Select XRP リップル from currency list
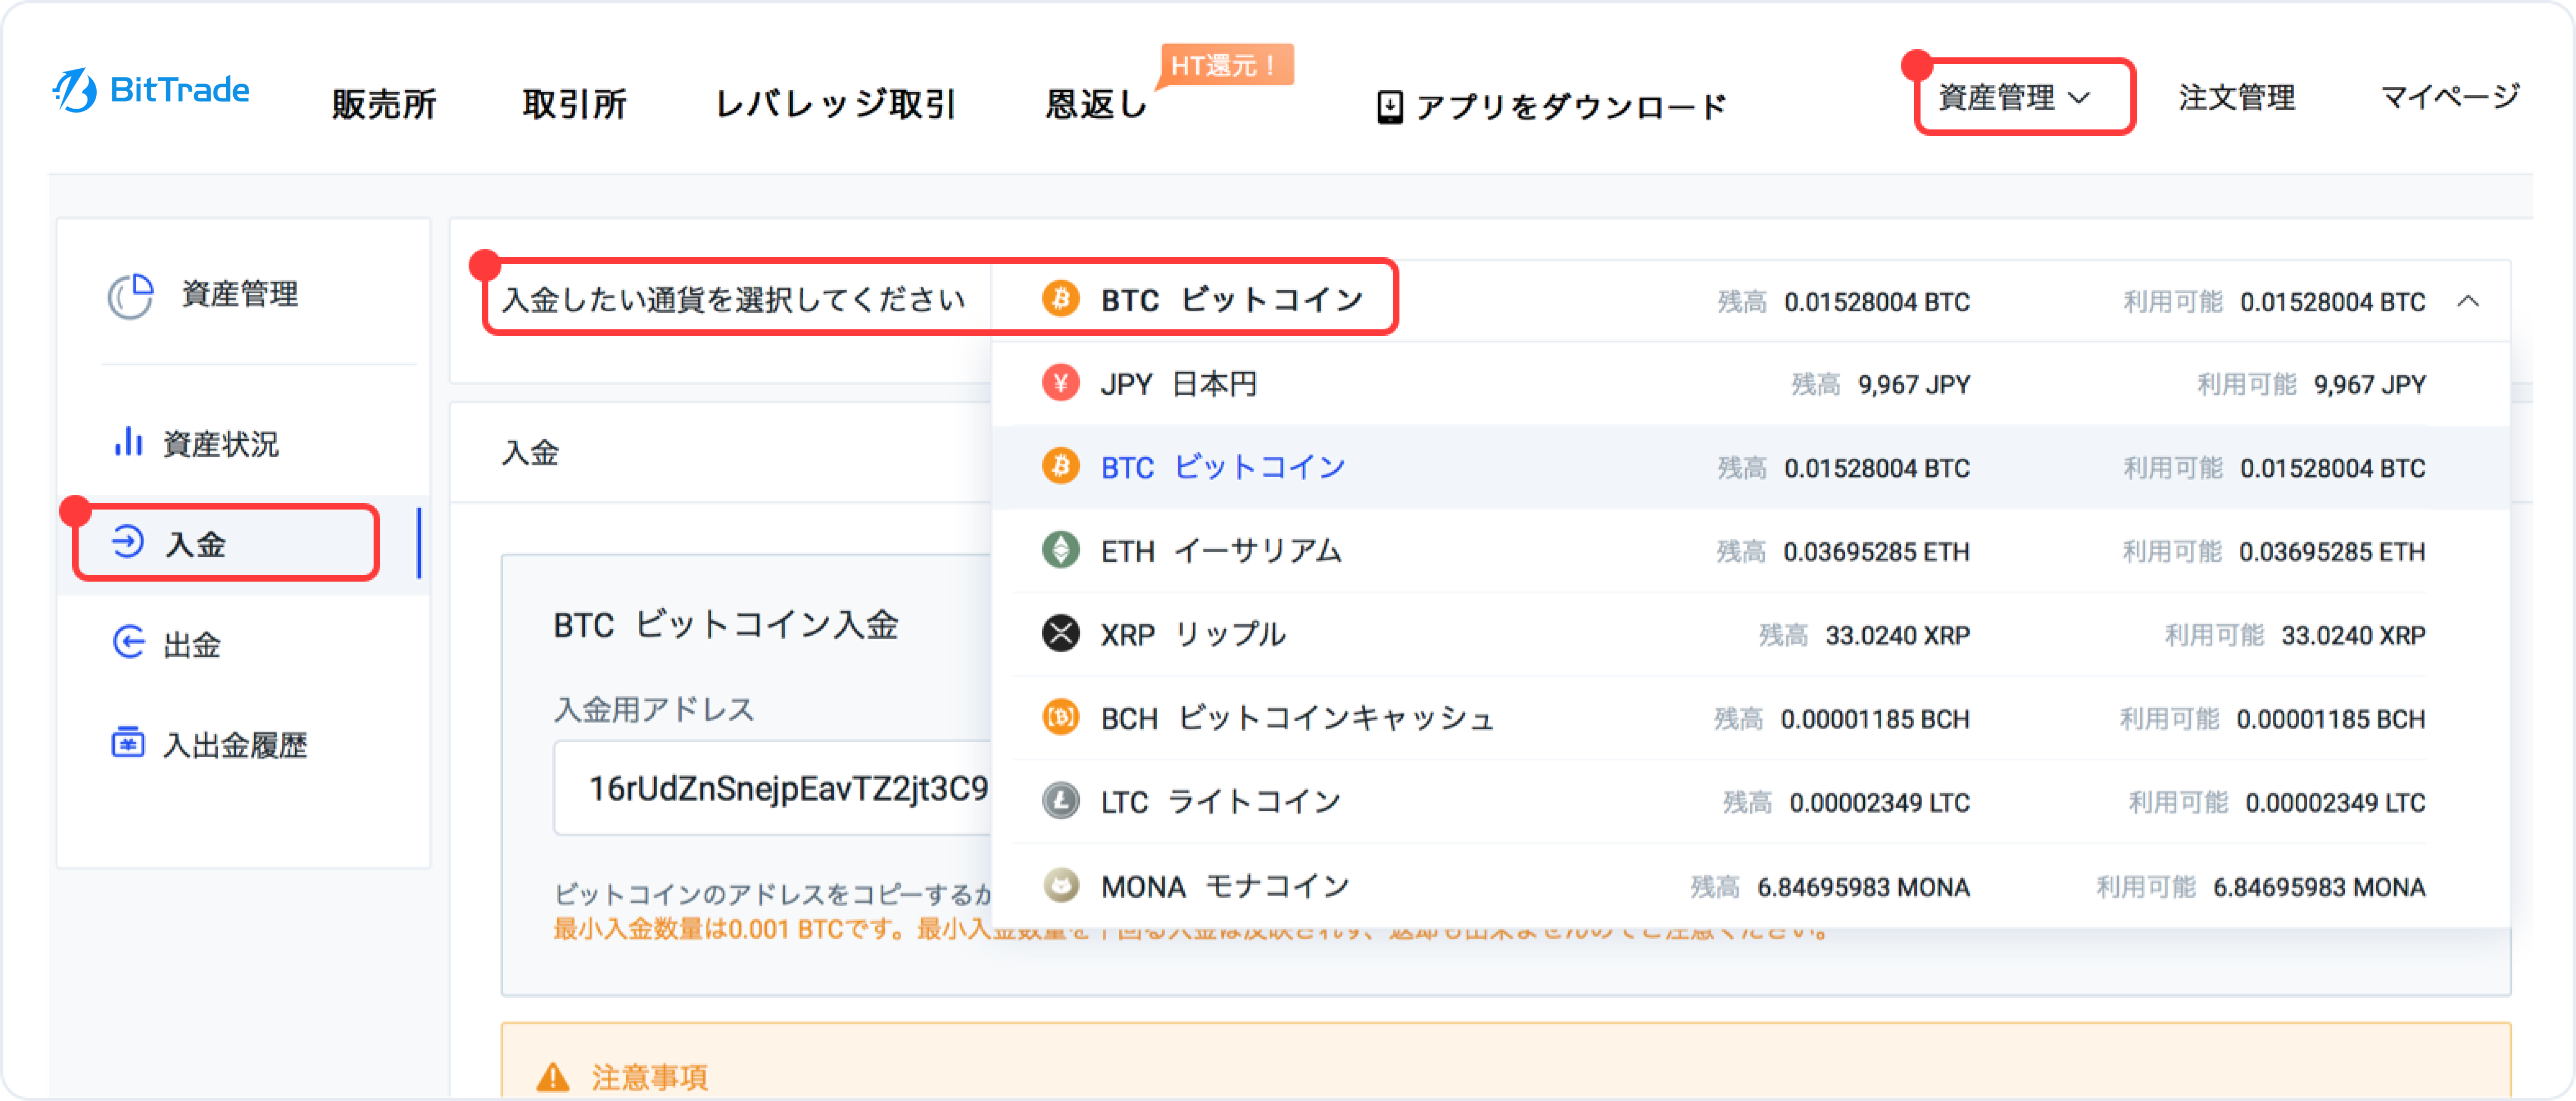 1751,635
